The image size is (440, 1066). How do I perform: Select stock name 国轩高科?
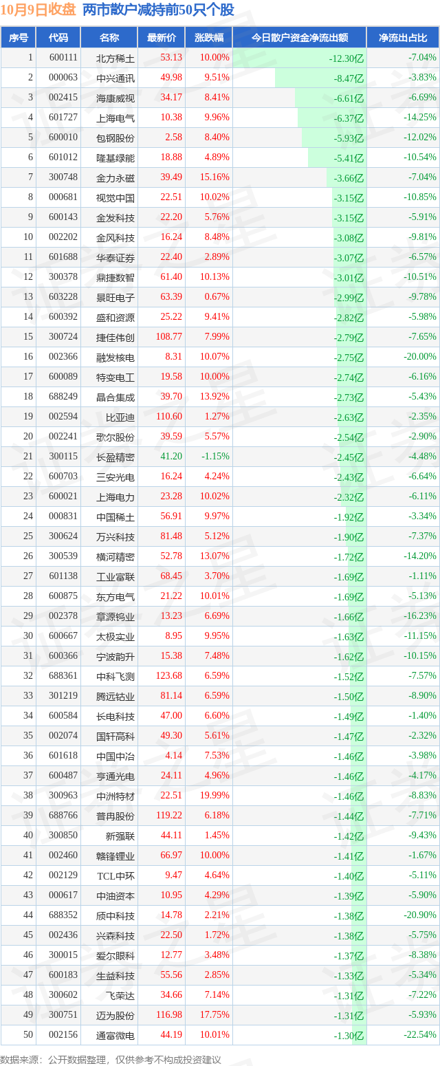115,736
